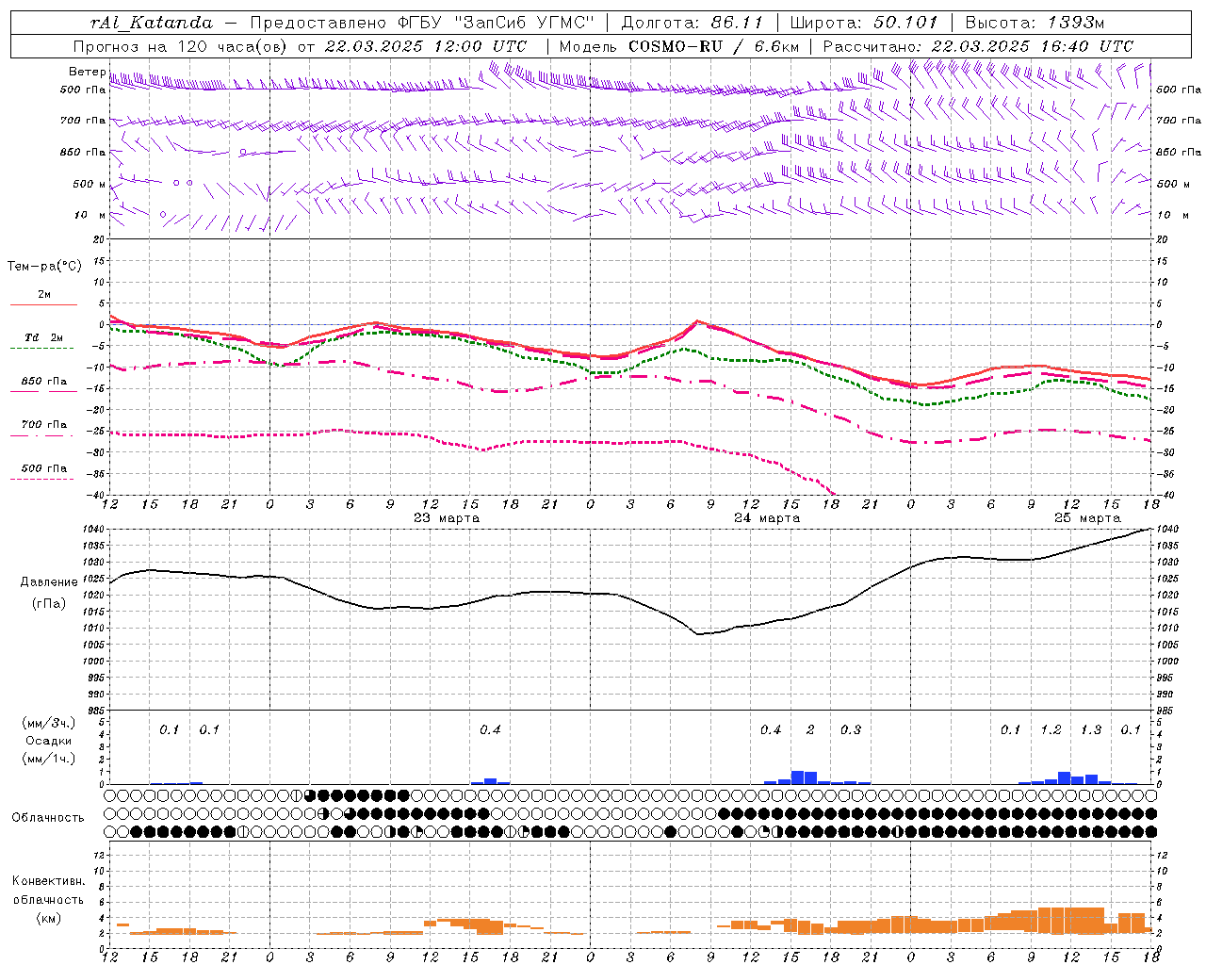
Task: Click the '850 гПа' temperature legend entry
Action: coord(44,382)
